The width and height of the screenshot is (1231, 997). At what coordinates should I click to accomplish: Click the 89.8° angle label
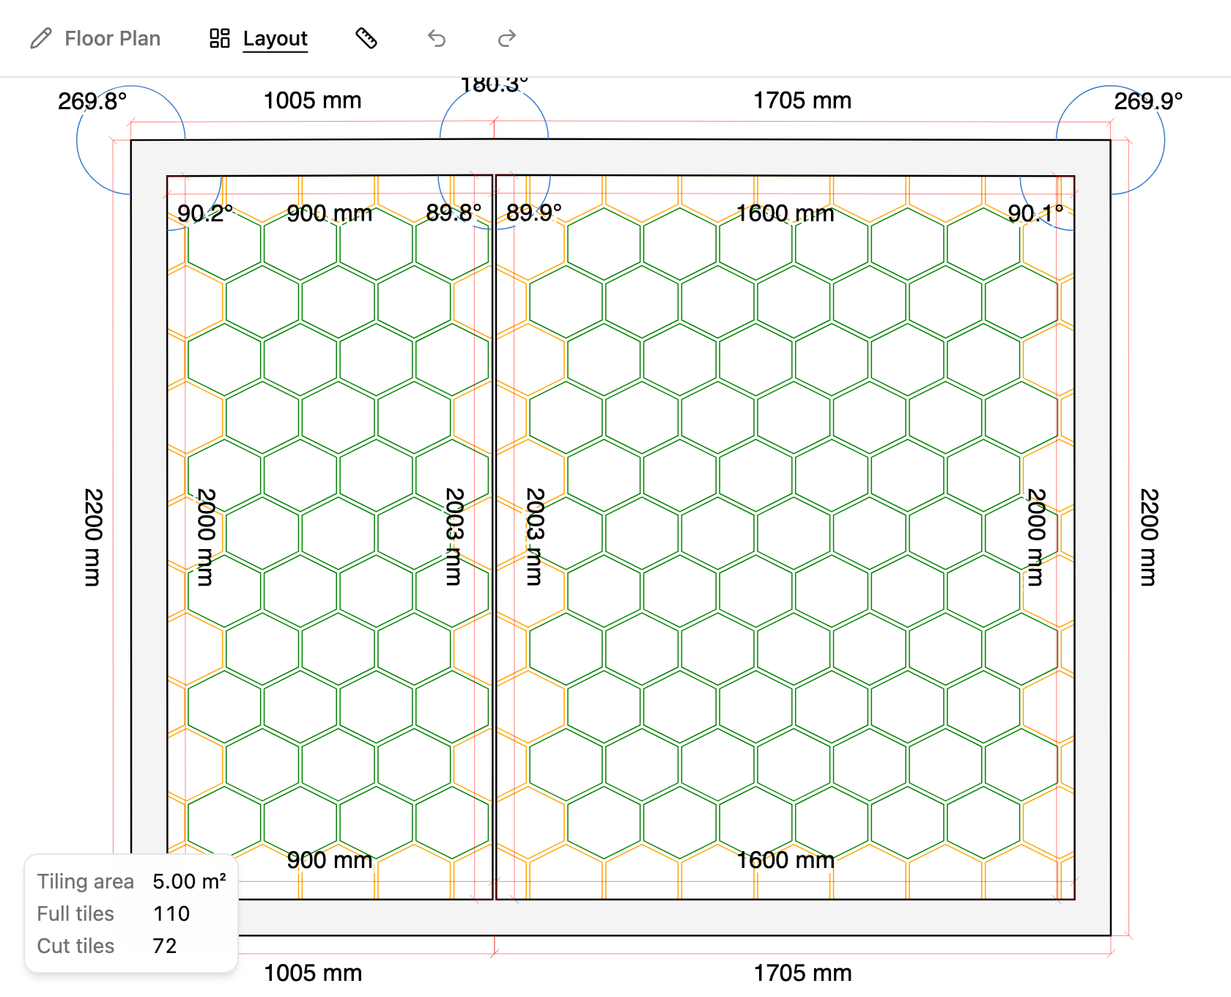pyautogui.click(x=454, y=213)
